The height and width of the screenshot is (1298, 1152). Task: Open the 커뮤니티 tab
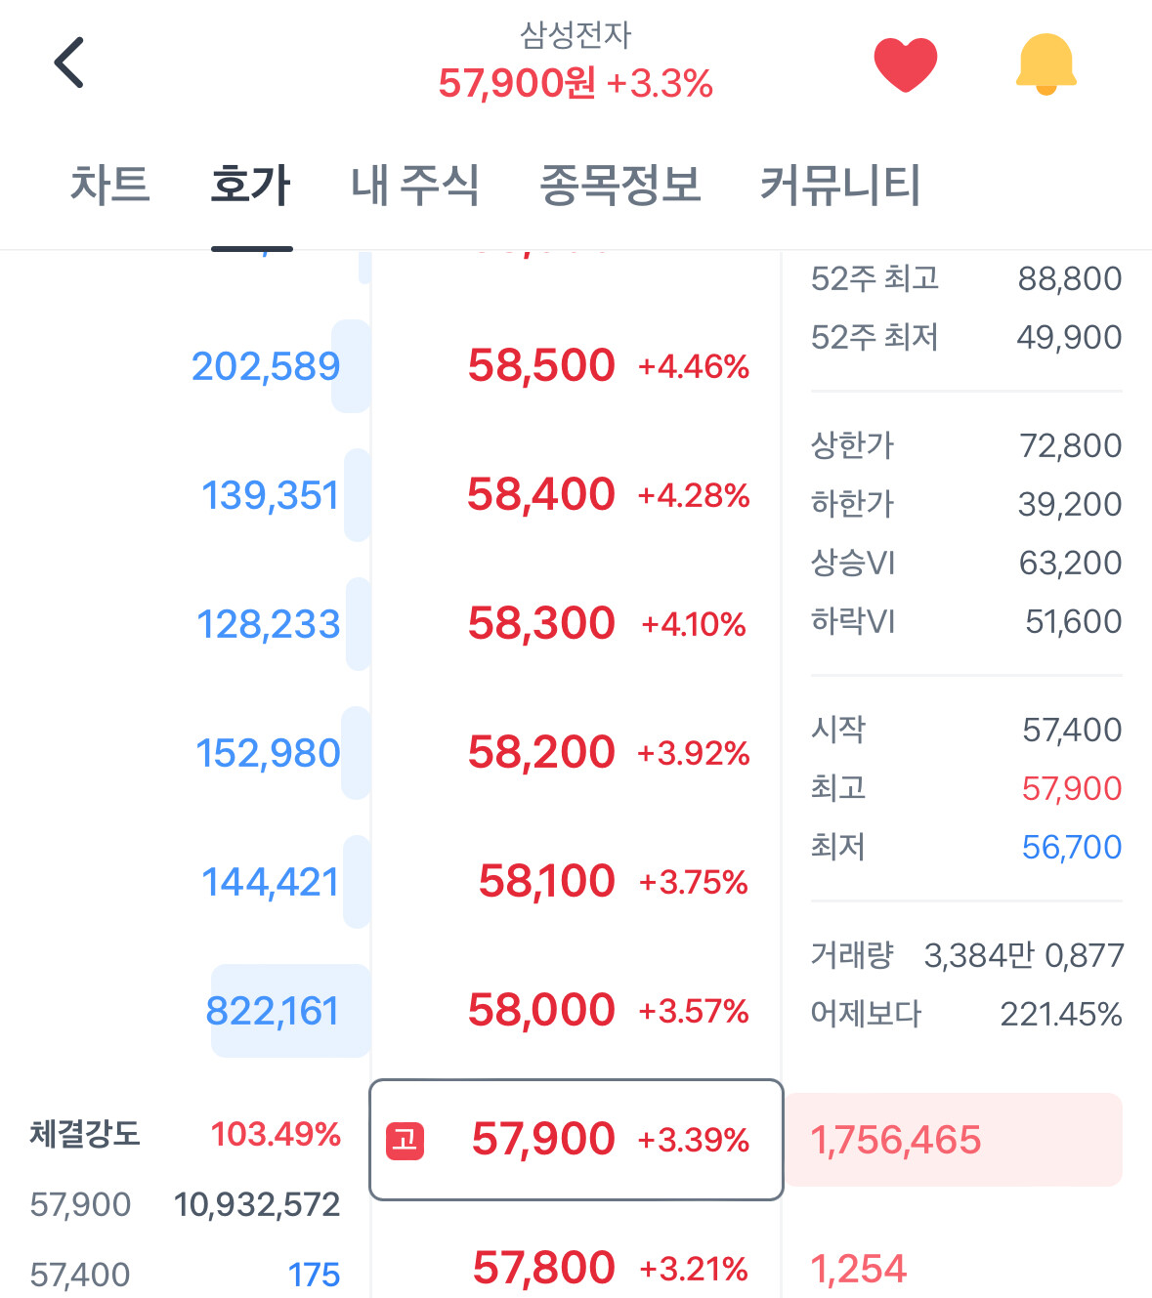(x=840, y=185)
